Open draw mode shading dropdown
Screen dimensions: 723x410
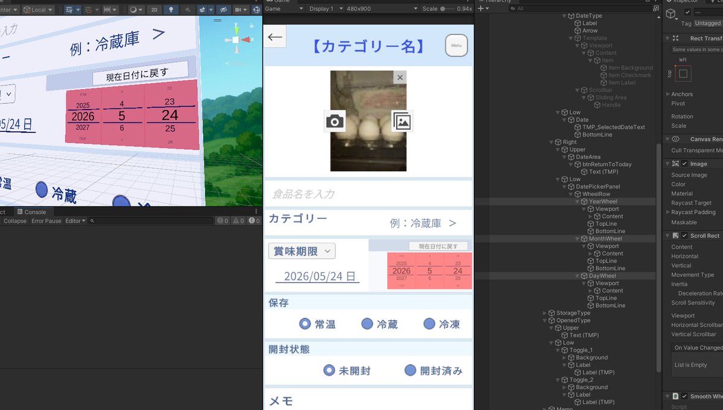(136, 9)
